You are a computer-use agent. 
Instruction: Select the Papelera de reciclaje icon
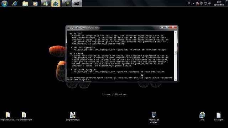[154, 118]
